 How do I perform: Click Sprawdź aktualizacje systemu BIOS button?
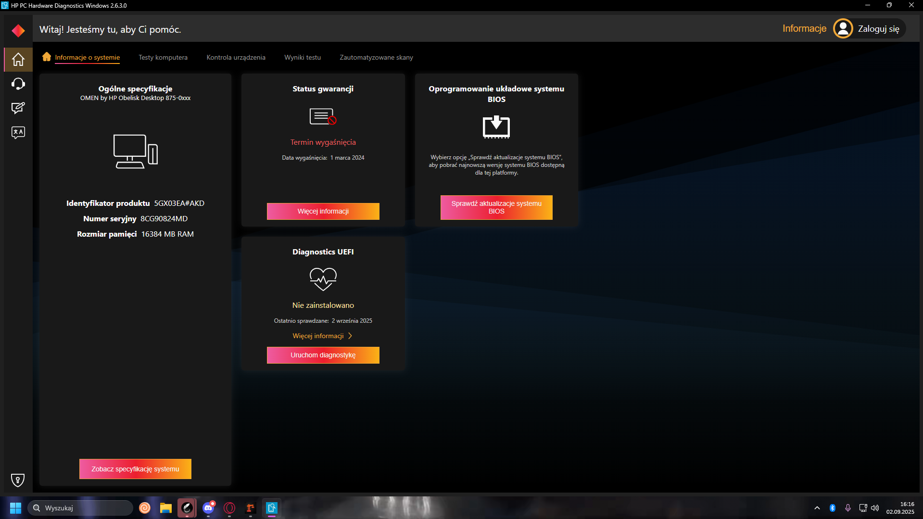pyautogui.click(x=496, y=207)
